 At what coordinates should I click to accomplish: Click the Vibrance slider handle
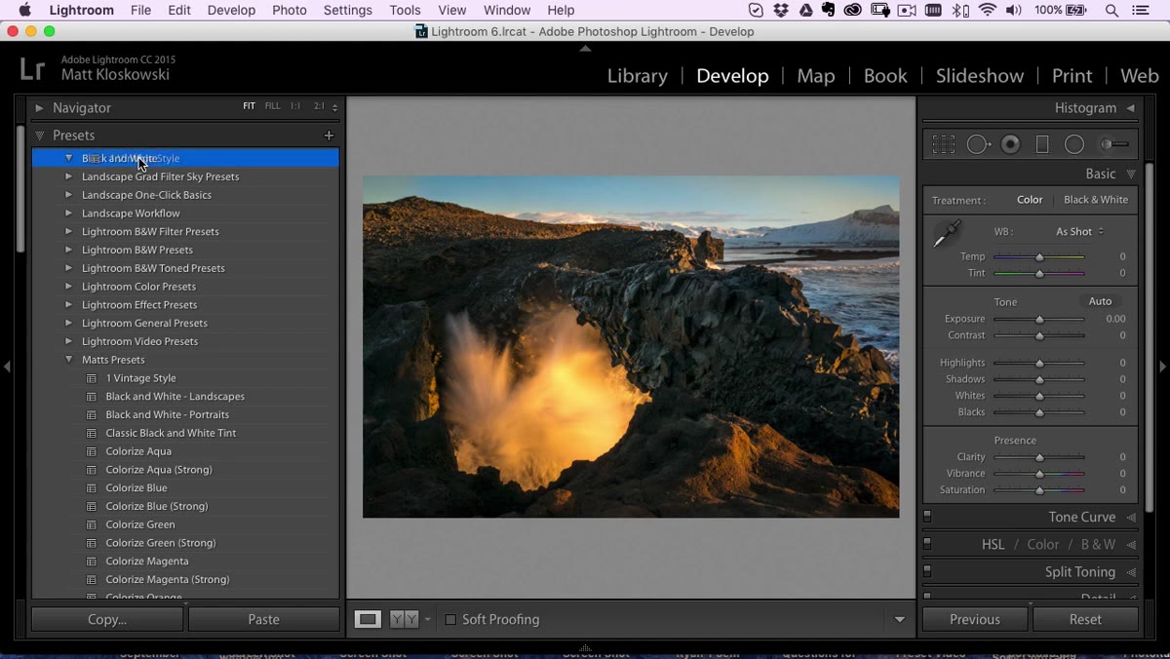[1039, 474]
